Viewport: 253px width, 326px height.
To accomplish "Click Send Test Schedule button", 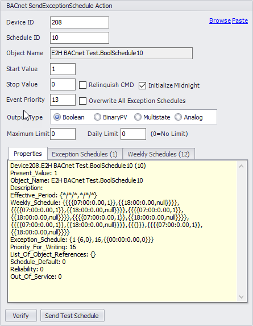I will click(72, 316).
